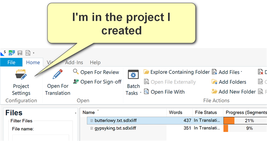Click the print preview document icon in title bar

(28, 53)
